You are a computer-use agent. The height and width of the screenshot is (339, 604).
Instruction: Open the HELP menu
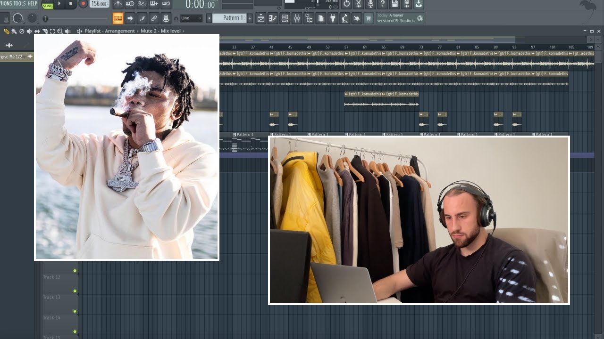(33, 3)
